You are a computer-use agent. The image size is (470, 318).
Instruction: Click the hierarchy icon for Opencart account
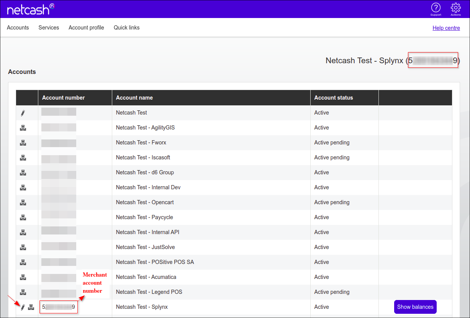pyautogui.click(x=23, y=203)
